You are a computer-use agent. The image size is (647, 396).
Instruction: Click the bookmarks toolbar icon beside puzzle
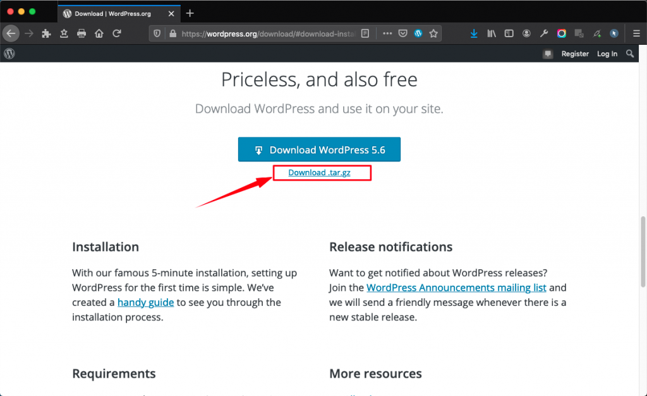[x=64, y=33]
